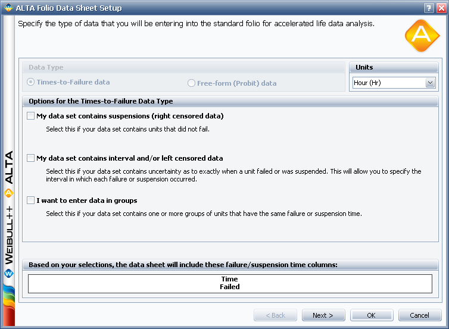Close the Data Sheet Setup dialog

(440, 8)
